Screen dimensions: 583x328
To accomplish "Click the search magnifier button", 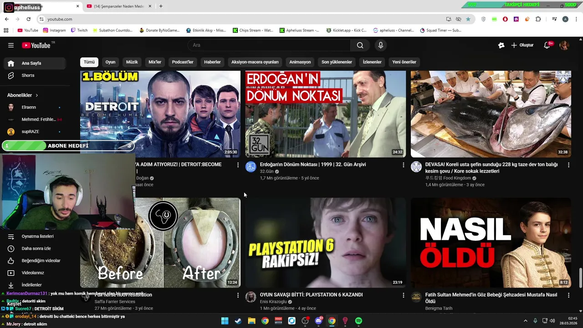I will [x=360, y=45].
